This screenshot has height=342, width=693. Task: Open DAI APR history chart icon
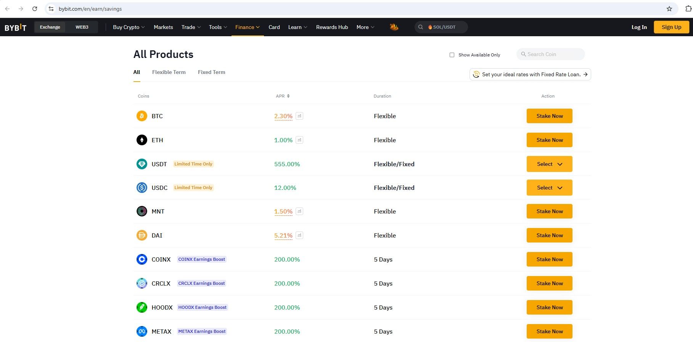pos(299,235)
